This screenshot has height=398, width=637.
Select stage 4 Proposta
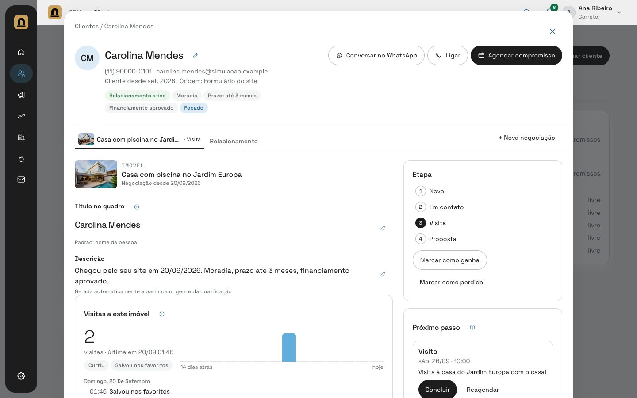[x=436, y=239]
